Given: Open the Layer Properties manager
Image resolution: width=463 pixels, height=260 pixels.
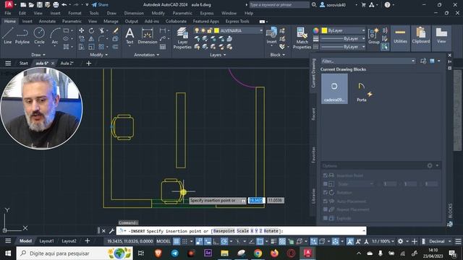Looking at the screenshot, I should point(182,38).
